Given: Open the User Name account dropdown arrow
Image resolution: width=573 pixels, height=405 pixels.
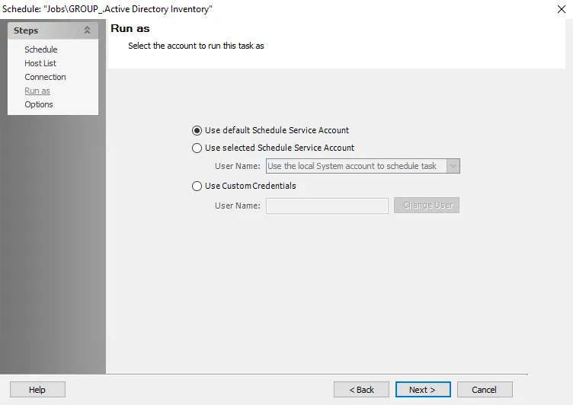Looking at the screenshot, I should (x=453, y=166).
